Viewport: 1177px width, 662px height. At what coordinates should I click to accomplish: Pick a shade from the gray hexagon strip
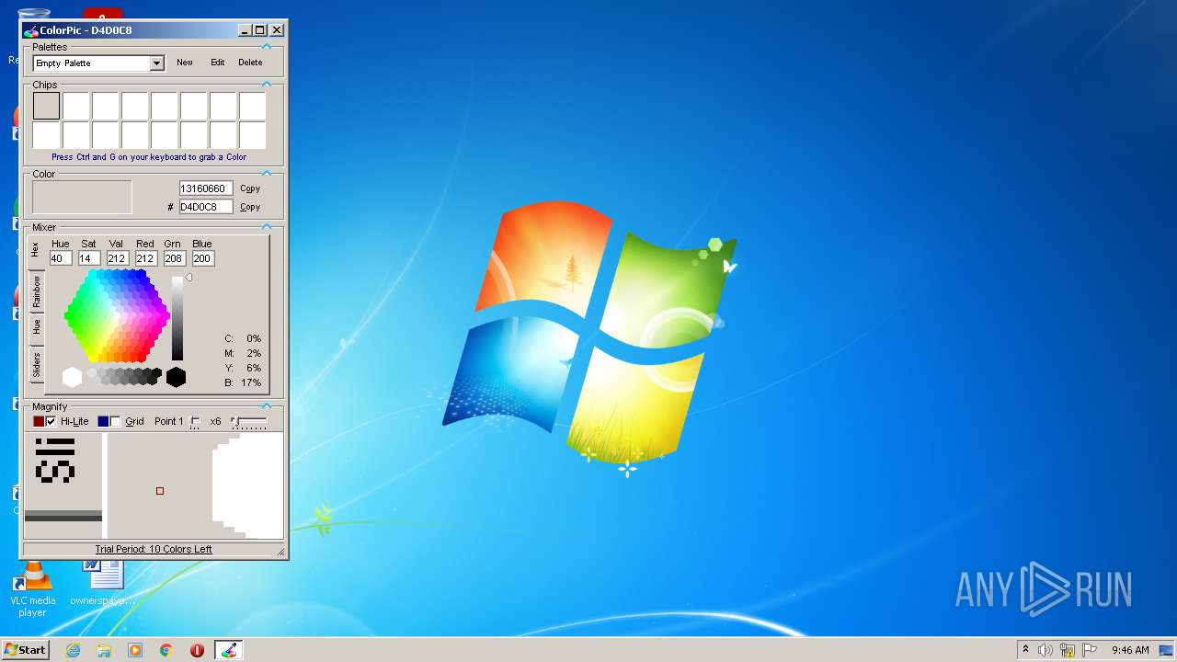click(124, 376)
